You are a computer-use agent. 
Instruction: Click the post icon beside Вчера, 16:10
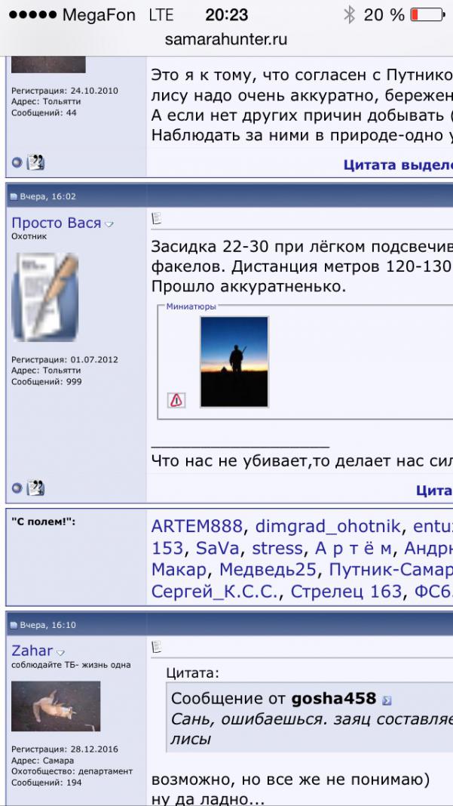point(14,626)
